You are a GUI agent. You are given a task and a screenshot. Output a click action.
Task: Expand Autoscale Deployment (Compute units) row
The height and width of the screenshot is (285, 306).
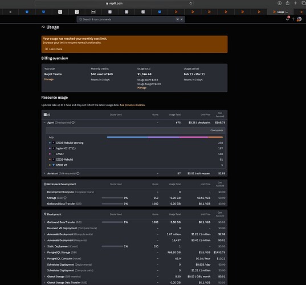pyautogui.click(x=44, y=234)
